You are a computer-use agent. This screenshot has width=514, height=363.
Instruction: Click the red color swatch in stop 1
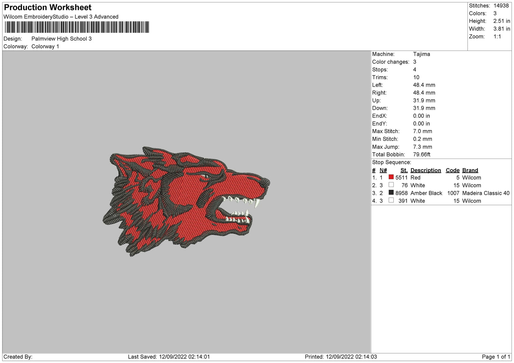tap(391, 177)
